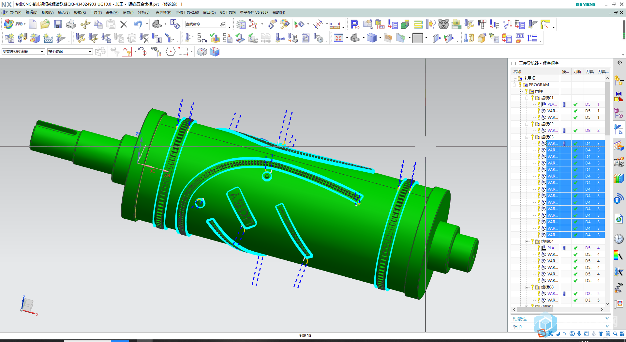Collapse the 凸模03 group
The image size is (626, 342).
tap(527, 137)
